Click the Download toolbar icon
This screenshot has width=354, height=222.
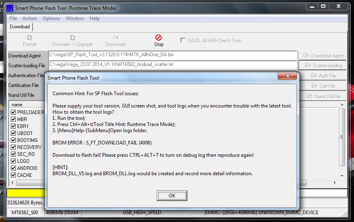point(116,38)
